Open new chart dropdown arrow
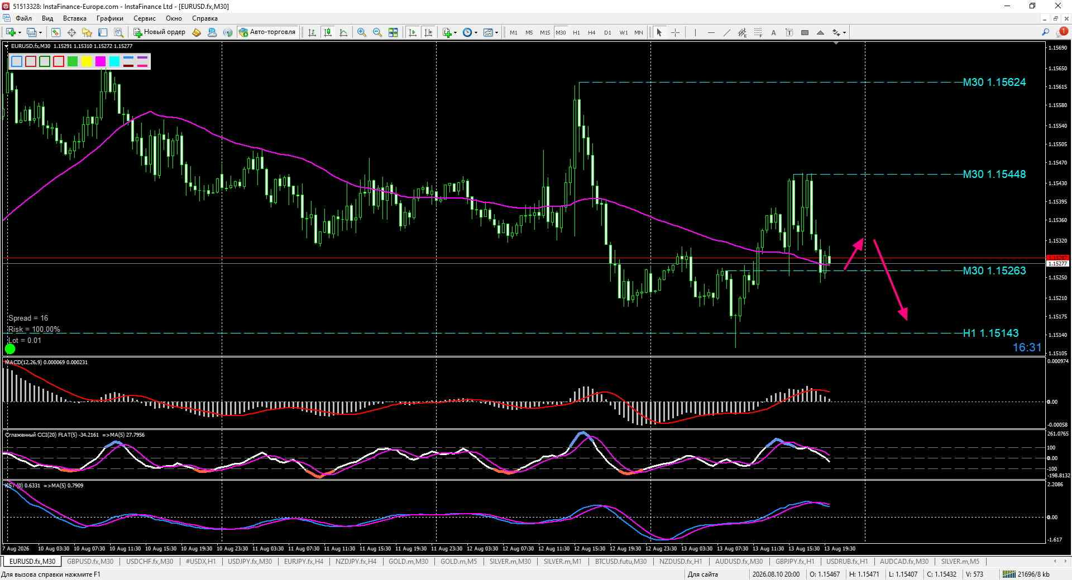This screenshot has width=1072, height=580. [20, 32]
